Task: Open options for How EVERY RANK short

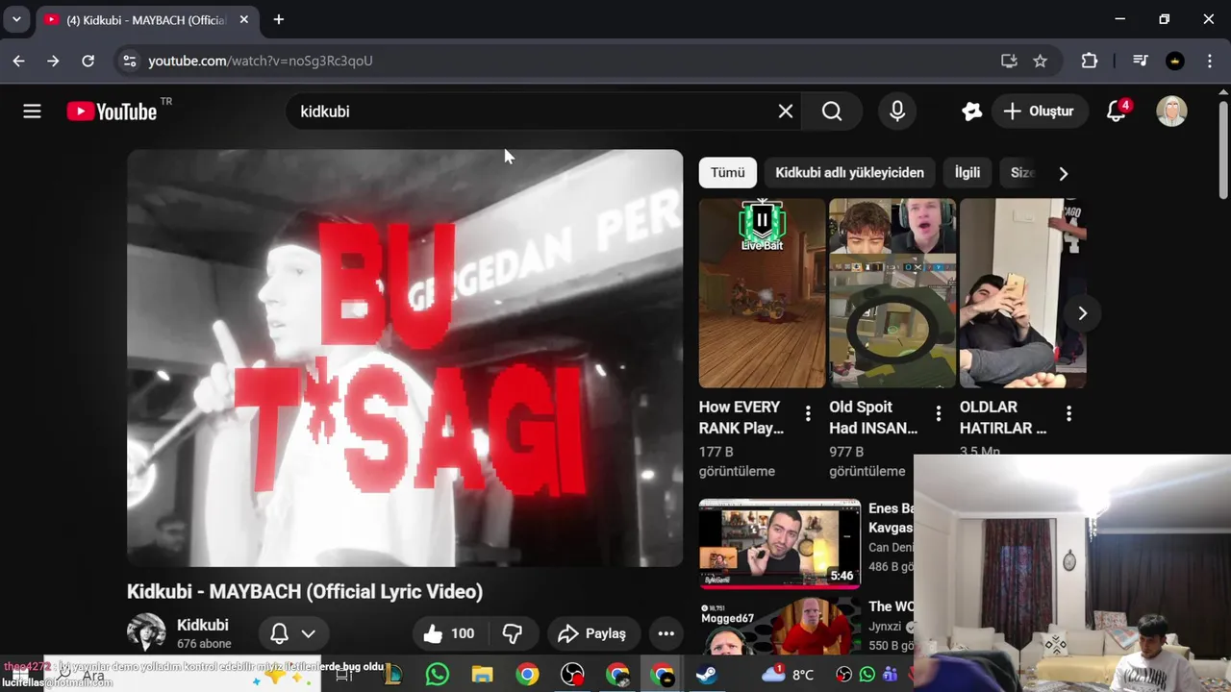Action: pyautogui.click(x=808, y=414)
